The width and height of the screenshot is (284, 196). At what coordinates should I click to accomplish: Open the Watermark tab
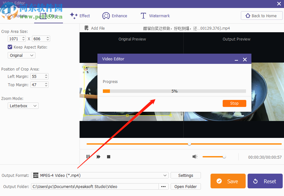tap(155, 16)
